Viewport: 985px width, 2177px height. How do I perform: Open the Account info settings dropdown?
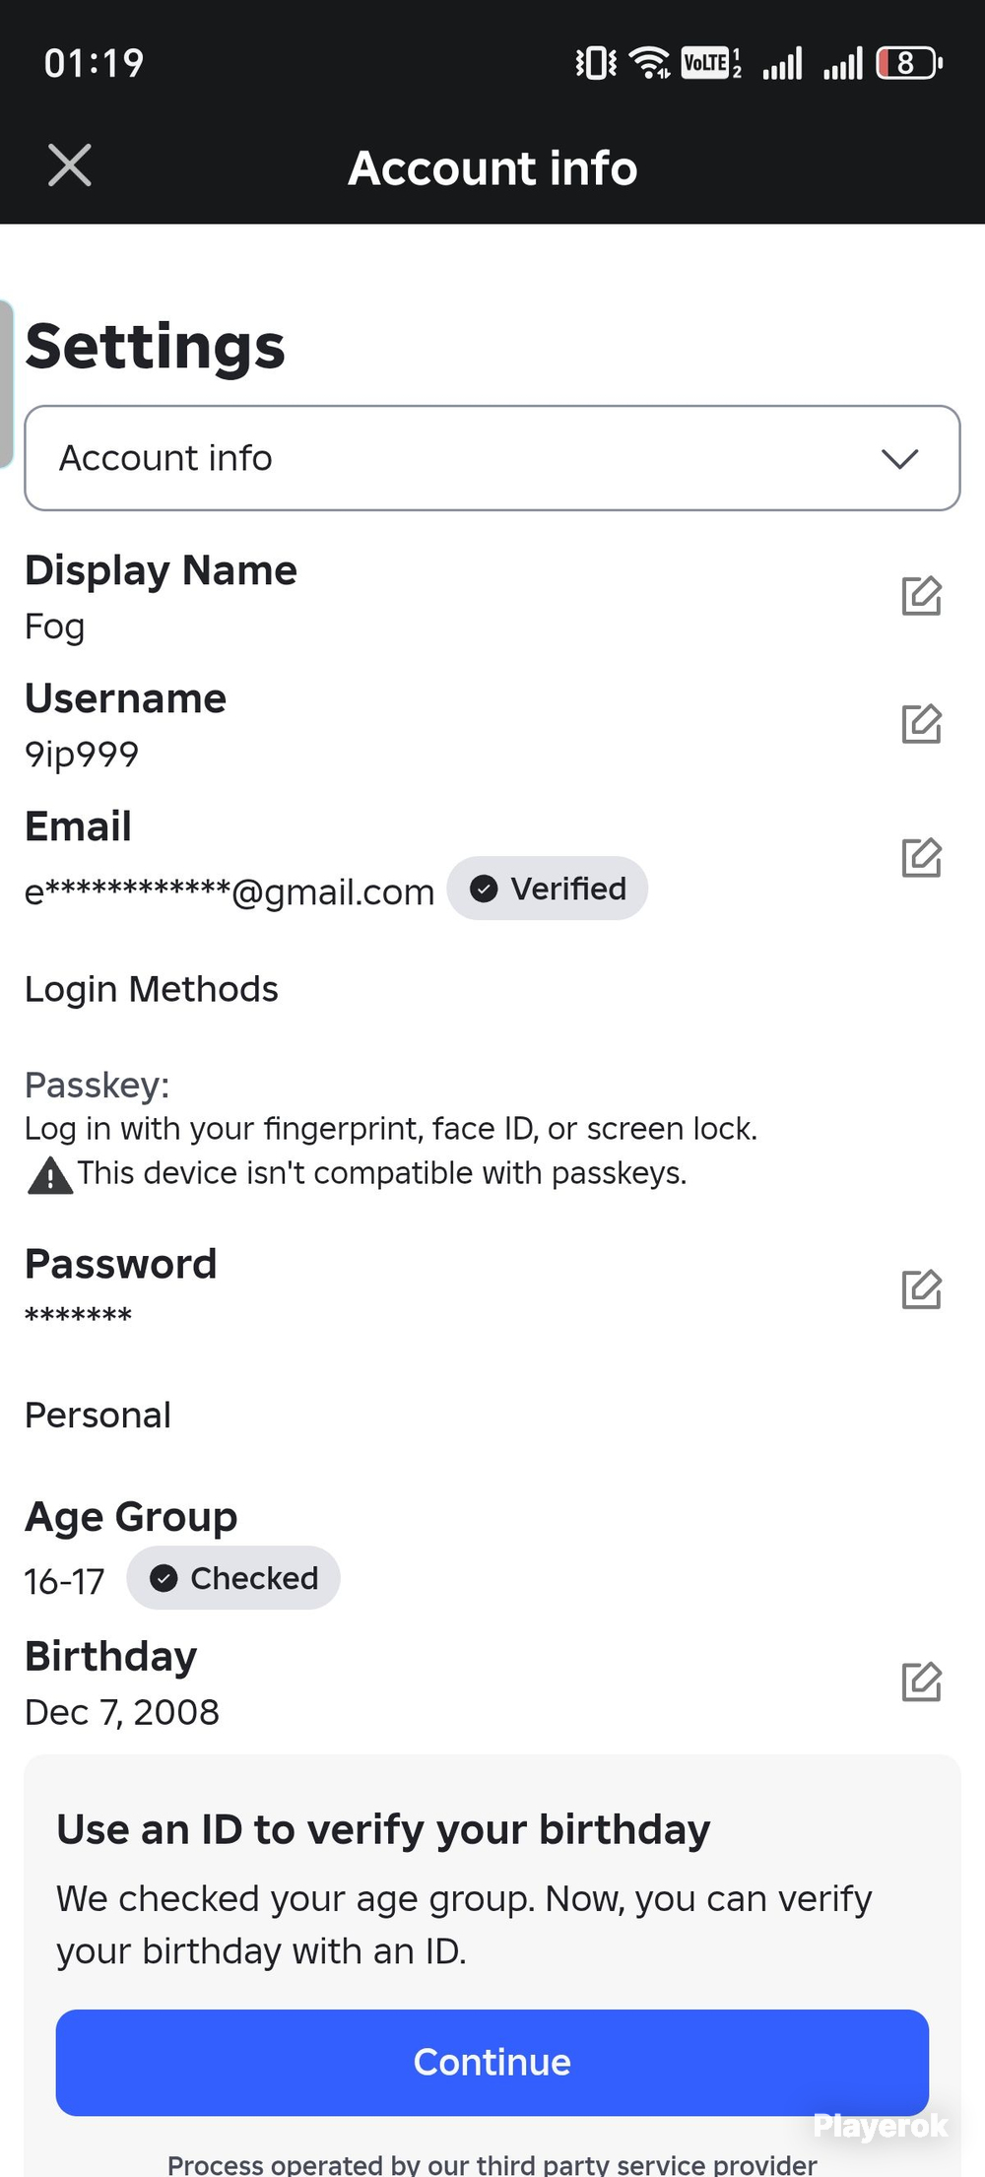(492, 458)
